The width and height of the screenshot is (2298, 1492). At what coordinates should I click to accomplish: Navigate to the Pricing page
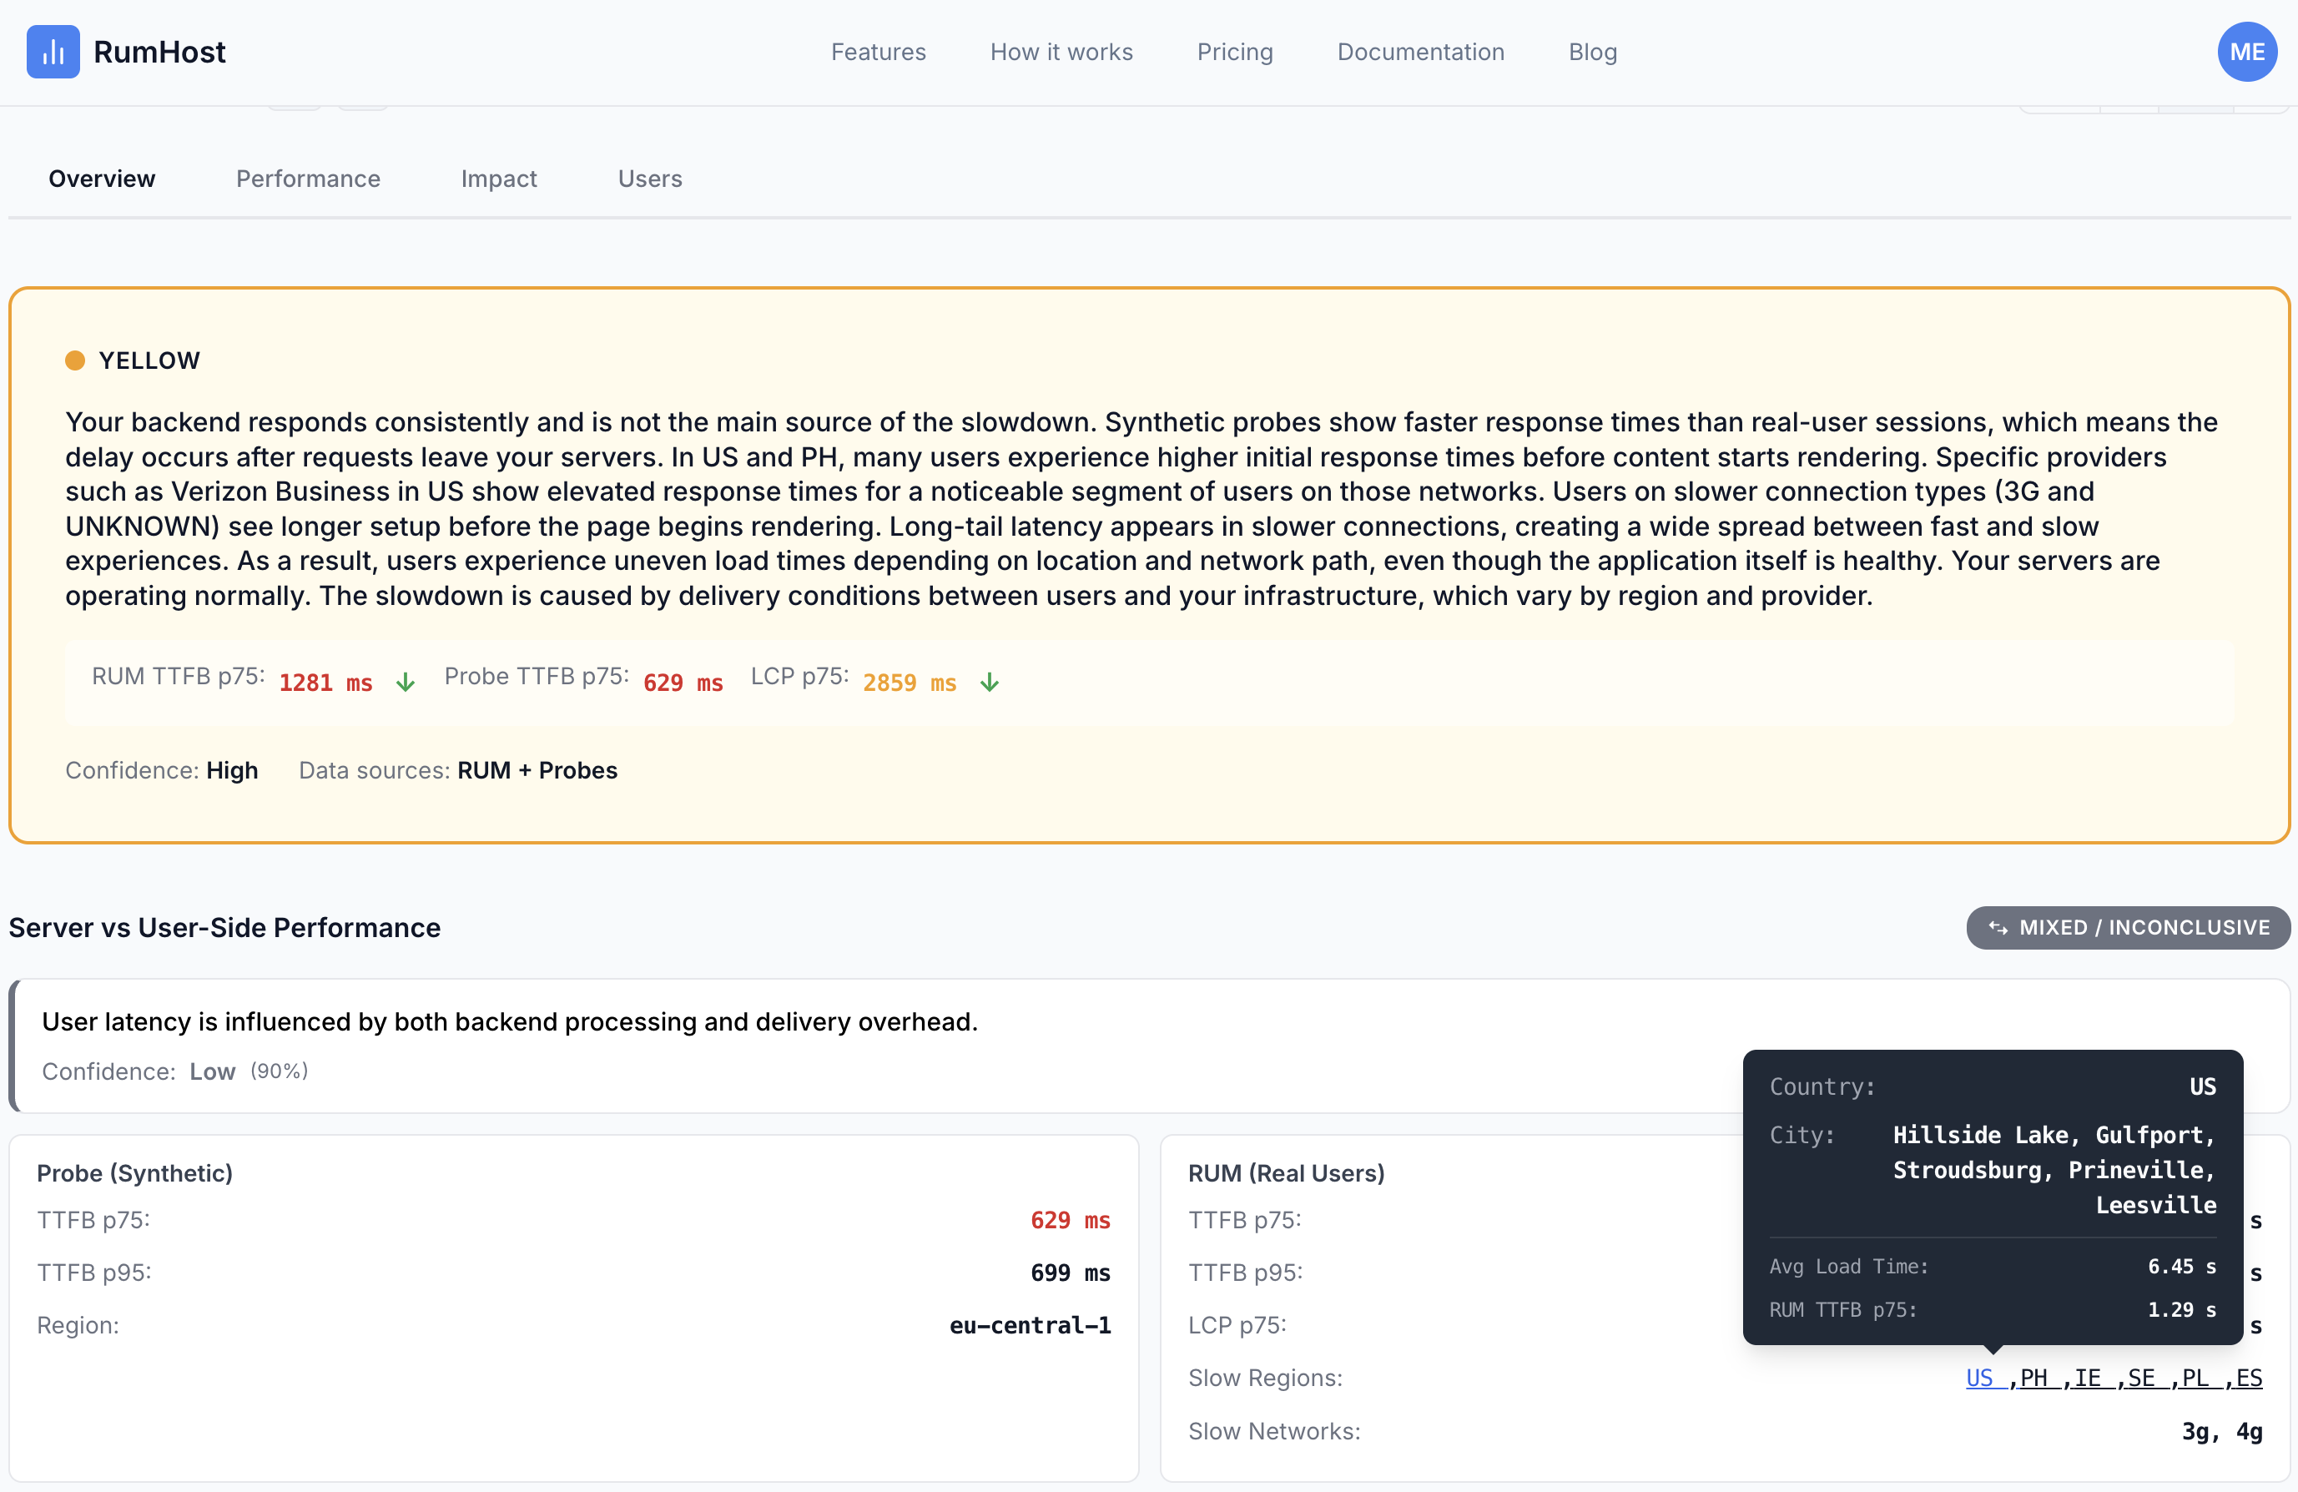tap(1236, 52)
